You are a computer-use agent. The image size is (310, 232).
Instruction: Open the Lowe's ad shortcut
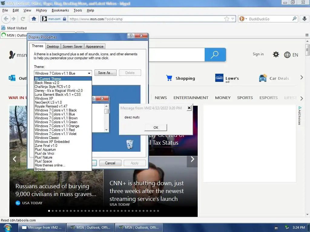[227, 78]
